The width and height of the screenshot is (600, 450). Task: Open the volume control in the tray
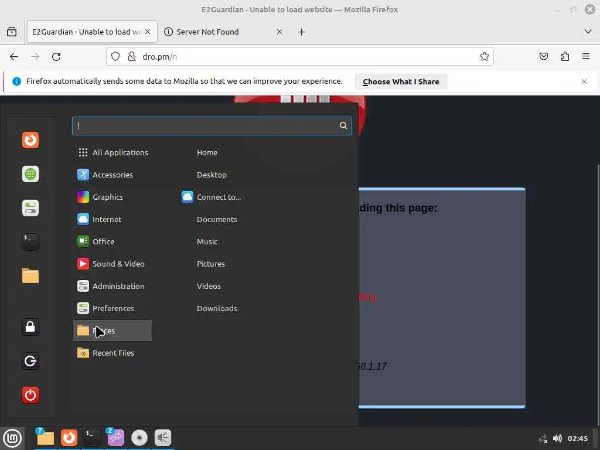click(558, 438)
